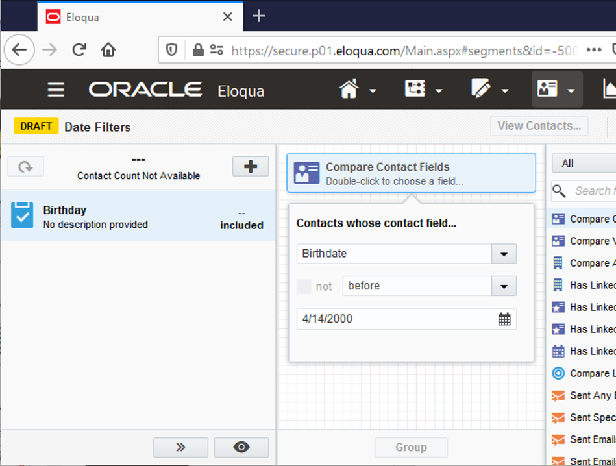
Task: Open the orchestration canvas menu icon
Action: pyautogui.click(x=415, y=90)
